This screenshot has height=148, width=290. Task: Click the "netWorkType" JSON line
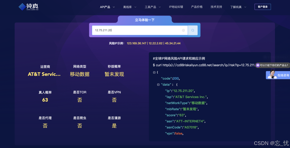click(186, 103)
